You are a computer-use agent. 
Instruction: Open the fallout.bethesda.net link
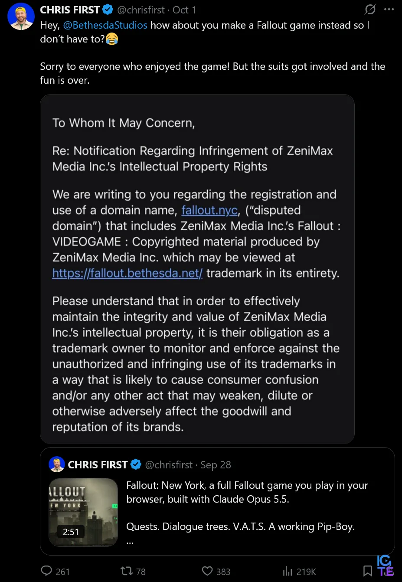(127, 273)
